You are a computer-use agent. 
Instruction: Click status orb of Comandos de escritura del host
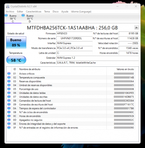9,104
